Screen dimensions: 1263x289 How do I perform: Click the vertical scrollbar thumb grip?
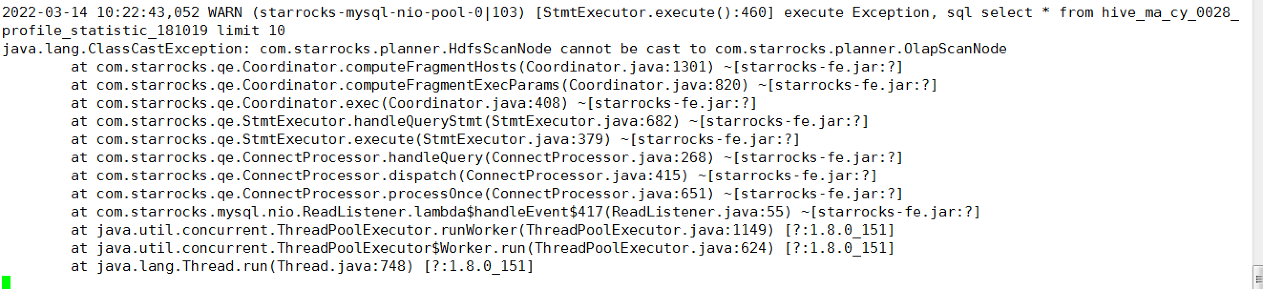1258,279
